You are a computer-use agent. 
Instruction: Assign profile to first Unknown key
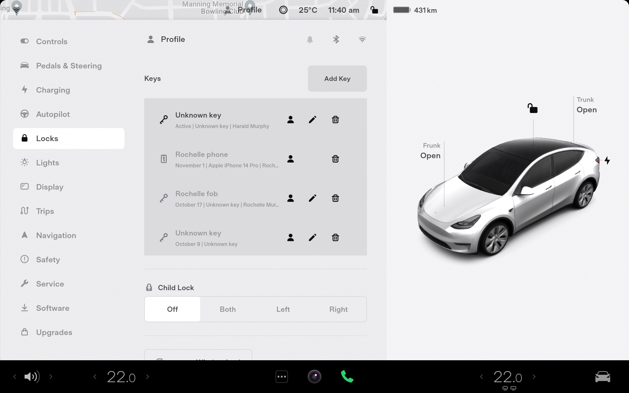pyautogui.click(x=290, y=120)
